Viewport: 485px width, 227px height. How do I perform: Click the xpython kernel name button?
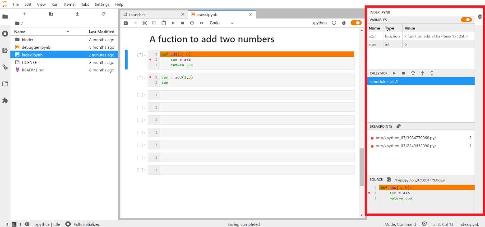click(319, 23)
